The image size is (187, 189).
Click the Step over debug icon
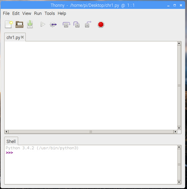pyautogui.click(x=66, y=25)
